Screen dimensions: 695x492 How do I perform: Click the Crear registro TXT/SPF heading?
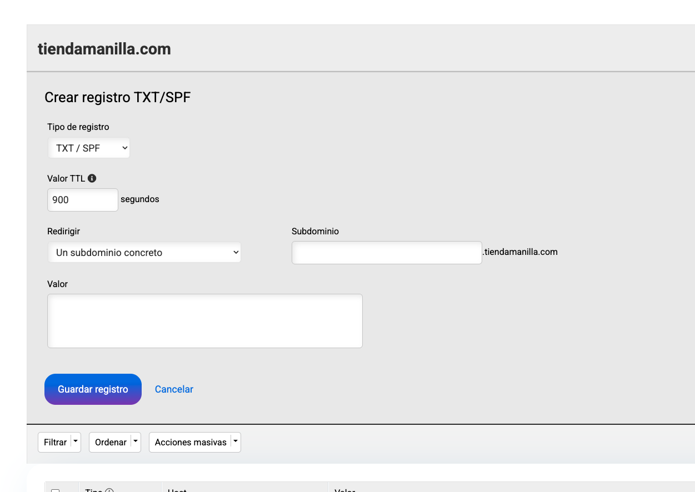118,98
